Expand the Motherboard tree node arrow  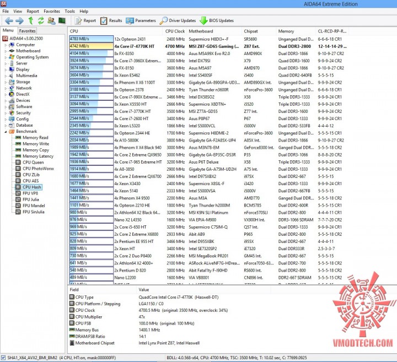[6, 51]
